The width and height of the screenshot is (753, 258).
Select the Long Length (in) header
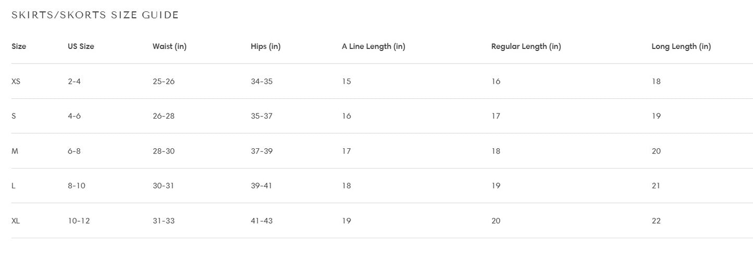pyautogui.click(x=681, y=46)
